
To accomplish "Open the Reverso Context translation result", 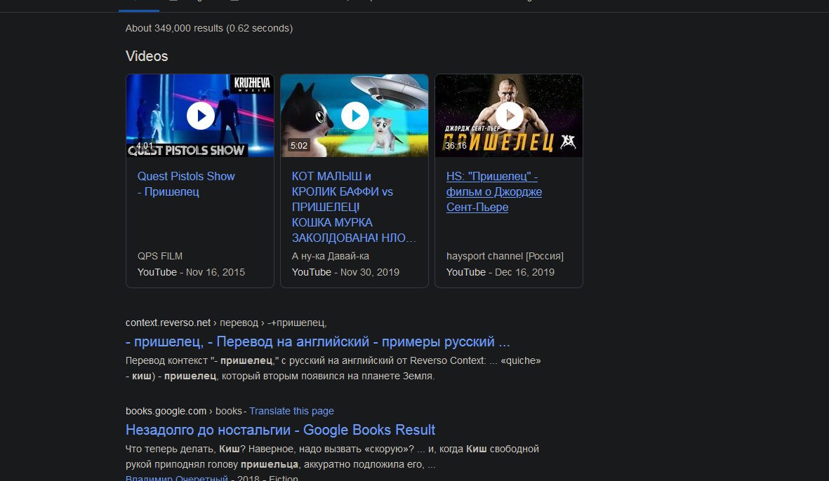I will [x=318, y=341].
